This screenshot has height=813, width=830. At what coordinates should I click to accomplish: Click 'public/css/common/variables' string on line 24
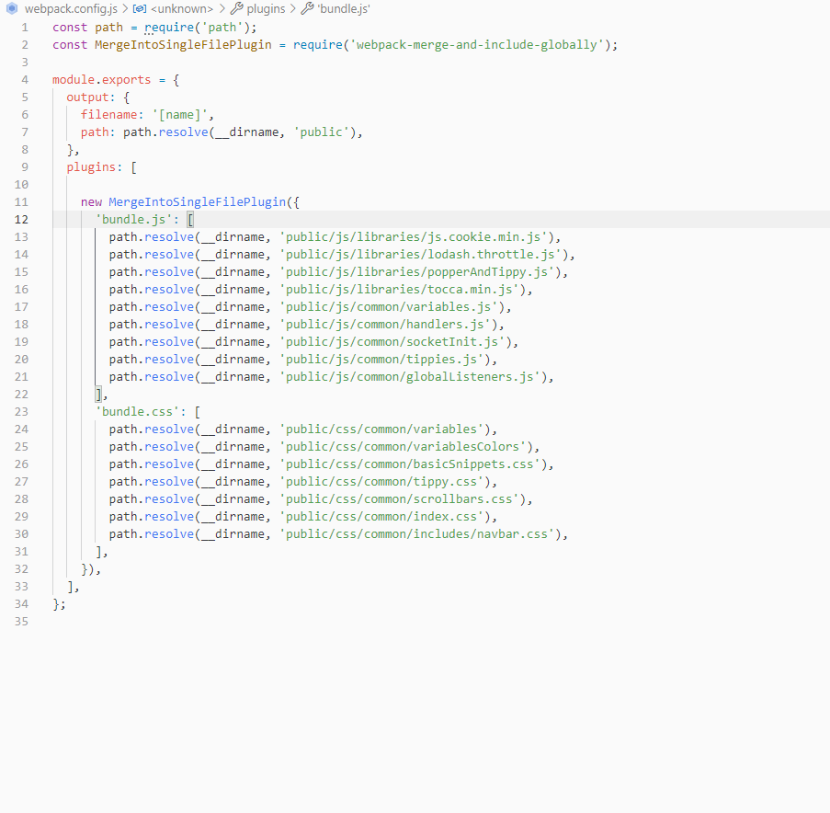(x=381, y=429)
